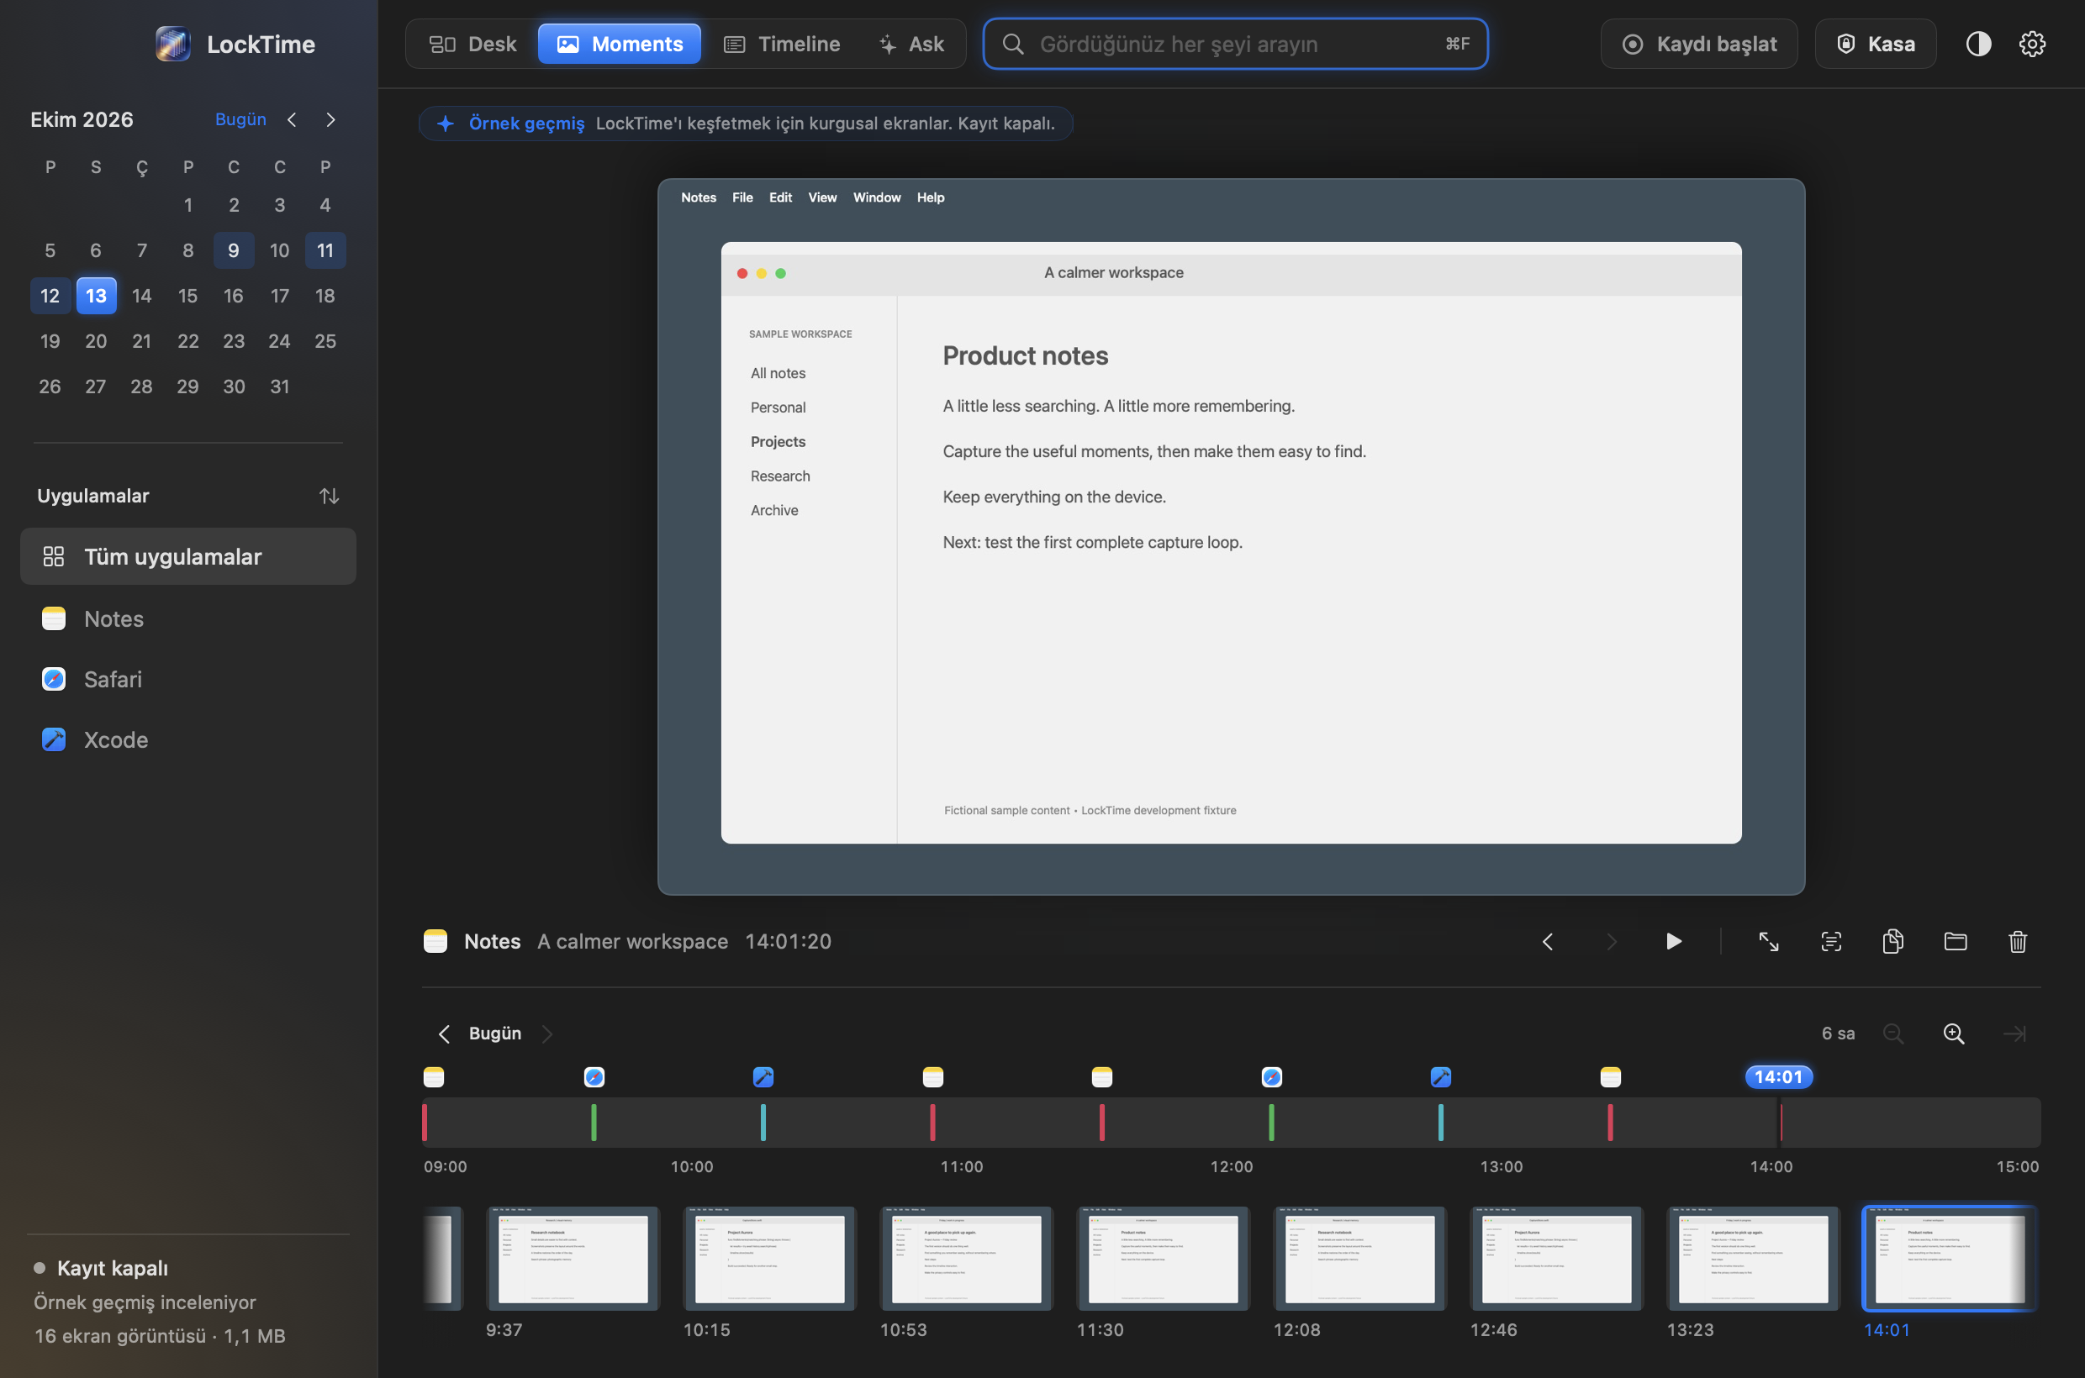This screenshot has height=1378, width=2085.
Task: Expand preview to fullscreen
Action: click(x=1768, y=942)
